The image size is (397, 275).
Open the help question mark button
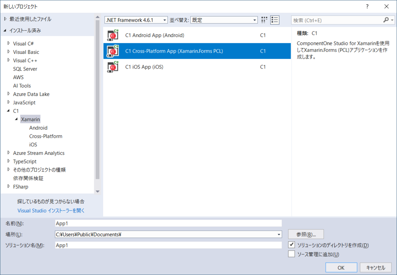click(x=367, y=7)
